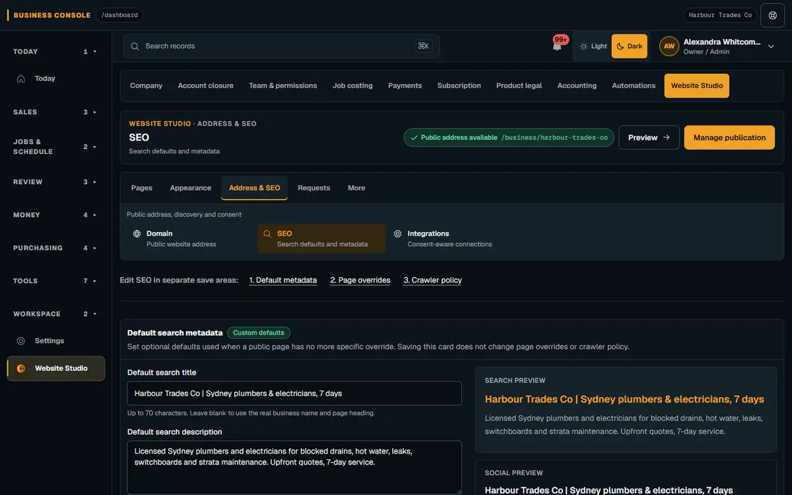The height and width of the screenshot is (495, 792).
Task: Expand the Money sidebar section
Action: [55, 215]
